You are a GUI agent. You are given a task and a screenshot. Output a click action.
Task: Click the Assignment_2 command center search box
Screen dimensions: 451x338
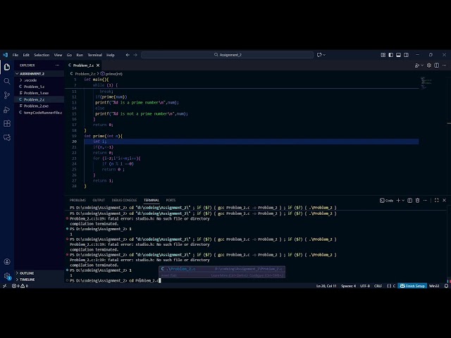point(227,55)
